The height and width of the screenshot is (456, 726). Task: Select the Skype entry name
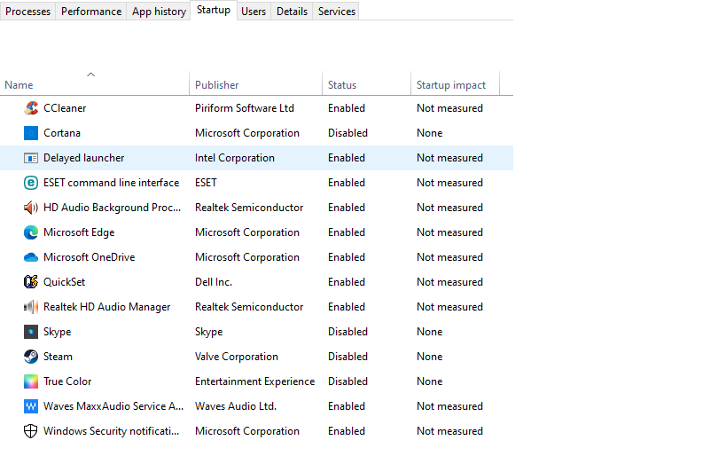point(58,332)
